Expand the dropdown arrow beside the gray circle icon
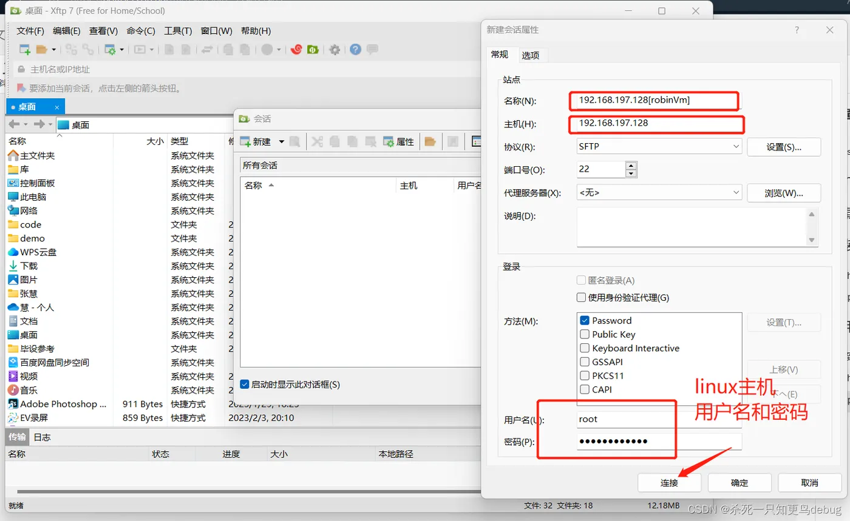This screenshot has width=850, height=521. 279,50
